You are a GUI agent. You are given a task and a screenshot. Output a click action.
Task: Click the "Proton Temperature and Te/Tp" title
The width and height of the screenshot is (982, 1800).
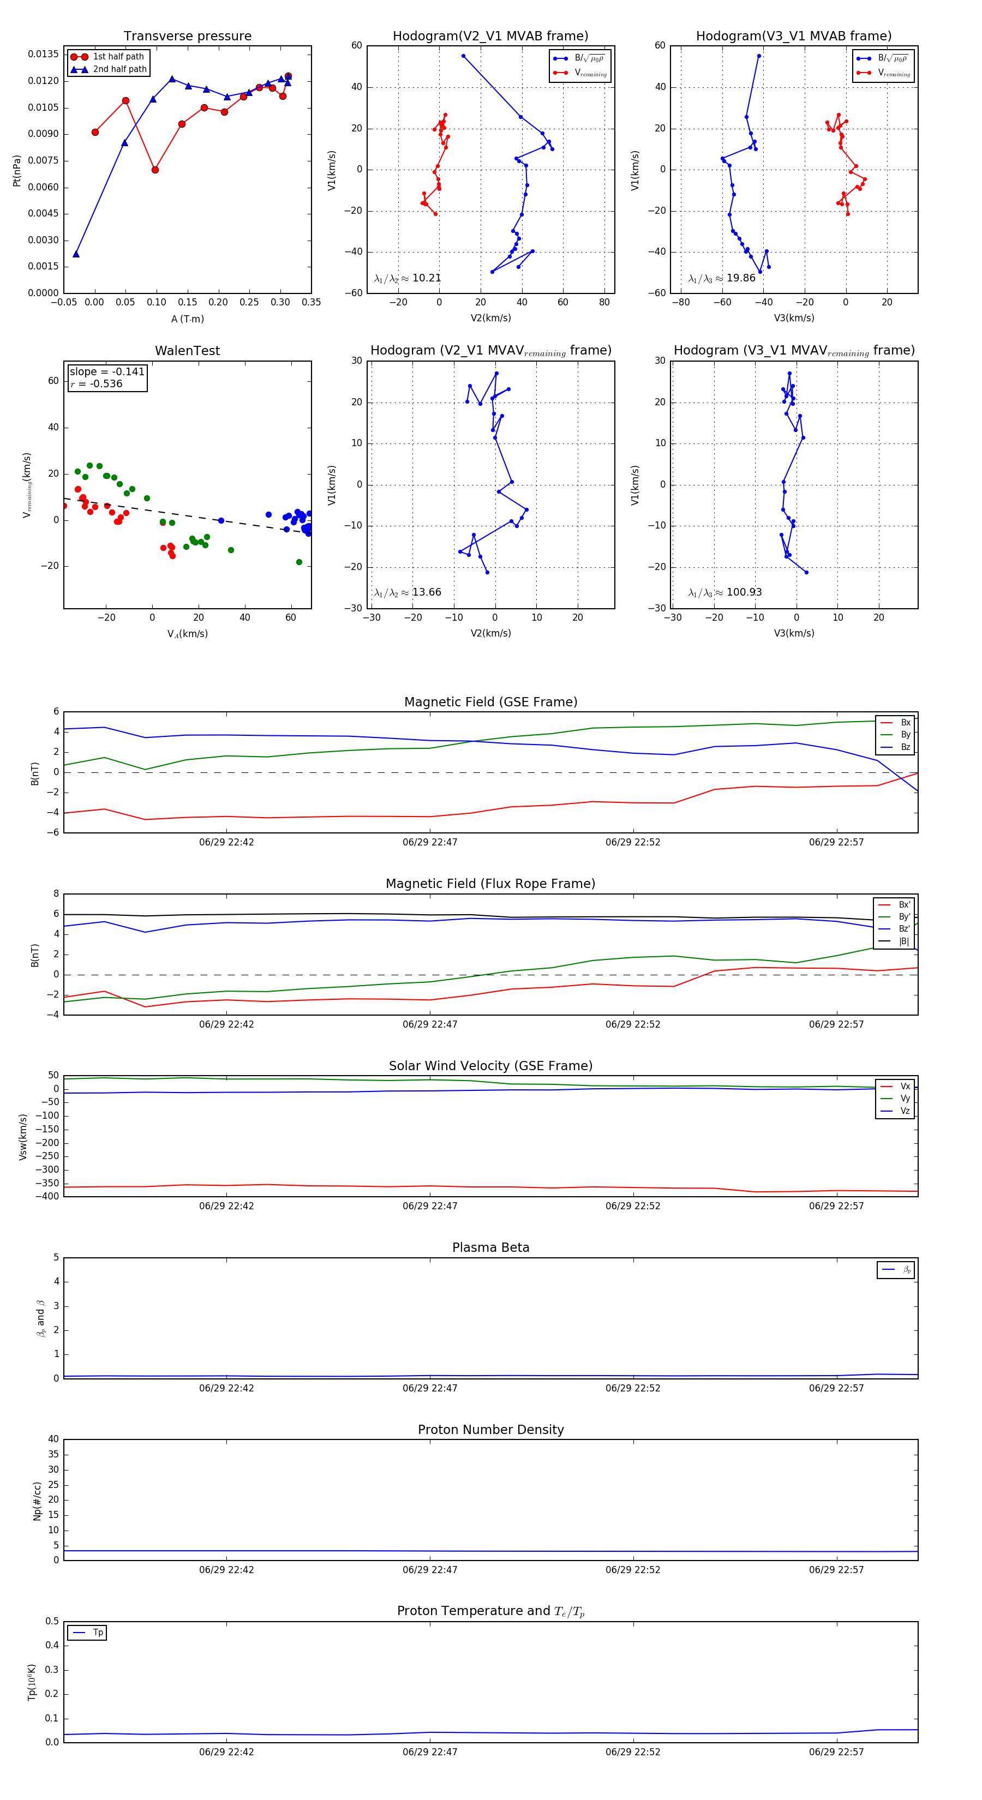point(490,1611)
